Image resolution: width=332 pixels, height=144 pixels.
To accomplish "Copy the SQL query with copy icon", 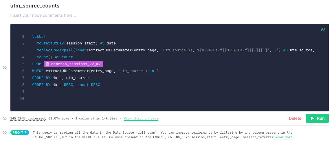I will [323, 29].
